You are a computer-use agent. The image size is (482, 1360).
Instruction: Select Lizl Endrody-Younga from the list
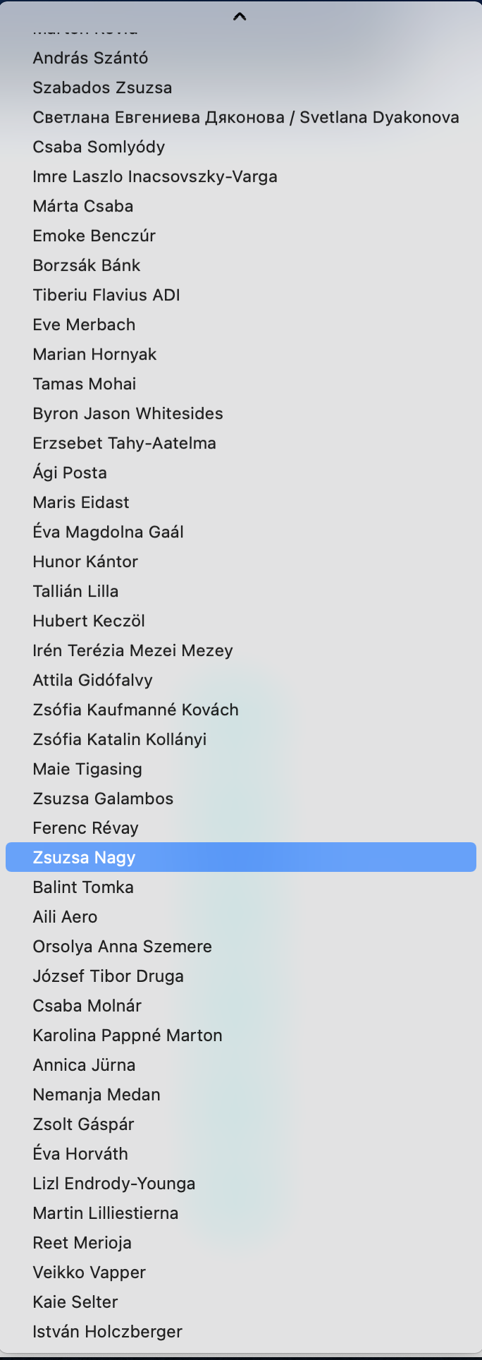click(x=114, y=1184)
